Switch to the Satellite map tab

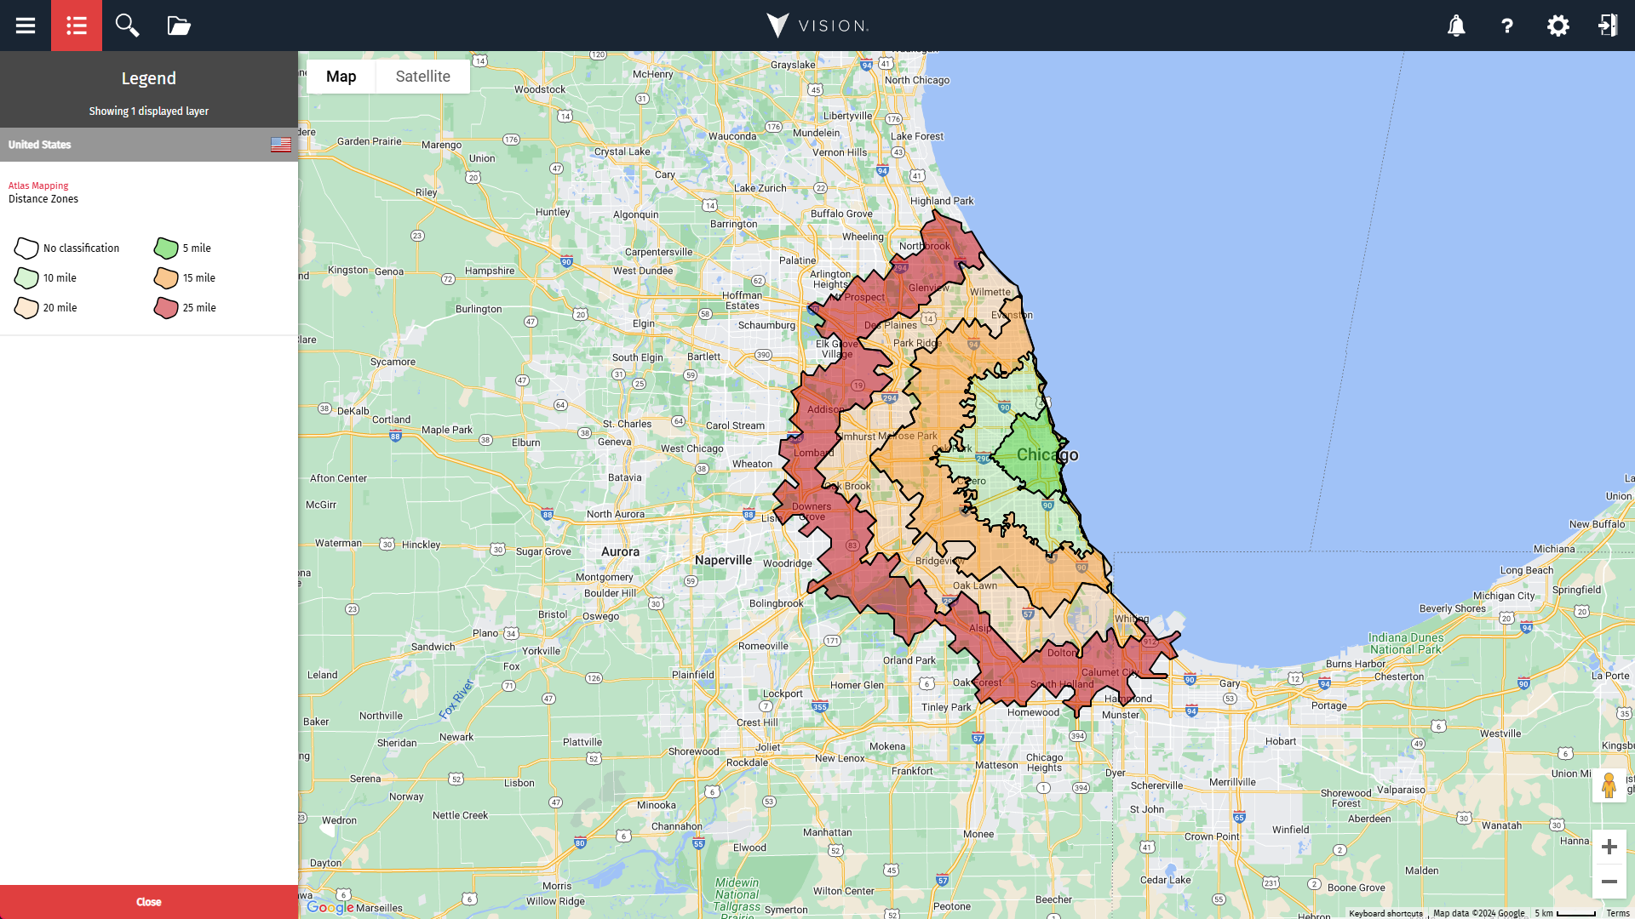422,77
